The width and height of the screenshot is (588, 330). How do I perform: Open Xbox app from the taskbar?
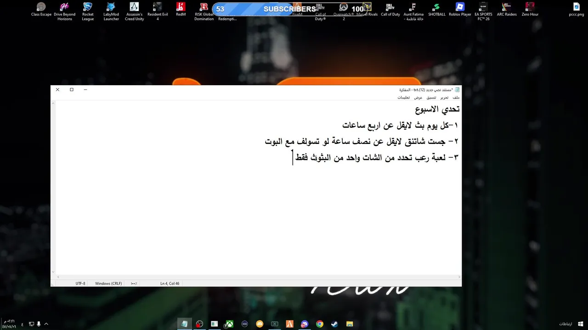(x=229, y=324)
